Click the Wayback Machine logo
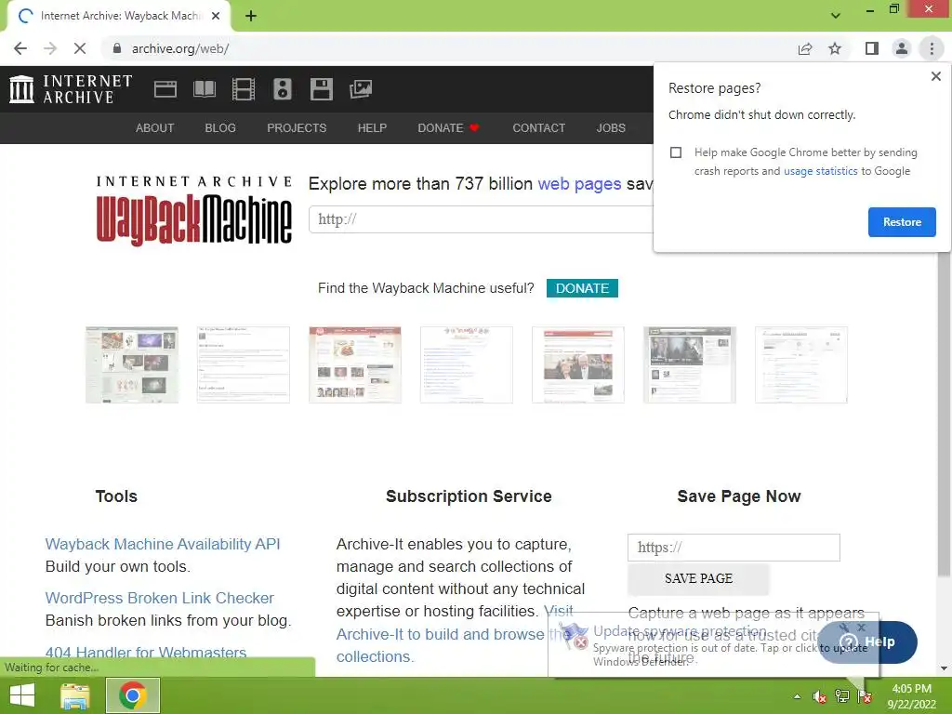This screenshot has width=952, height=714. point(193,212)
